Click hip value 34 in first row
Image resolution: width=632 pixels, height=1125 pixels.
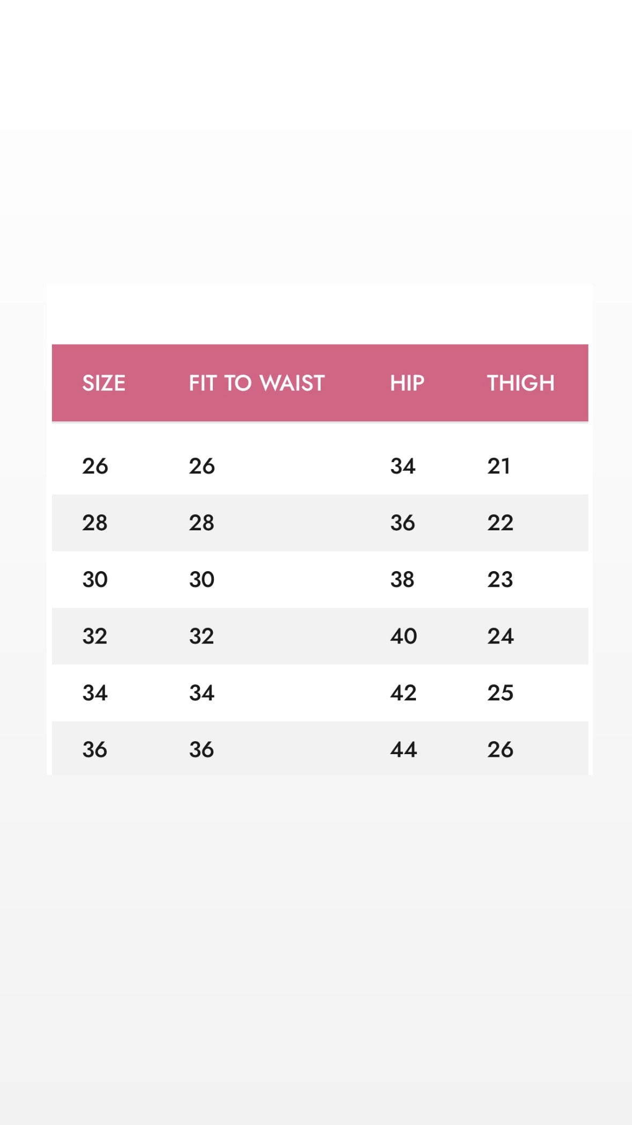coord(403,466)
